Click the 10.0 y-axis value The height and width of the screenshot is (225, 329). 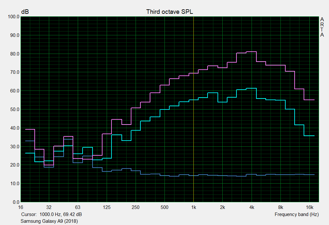coord(15,184)
